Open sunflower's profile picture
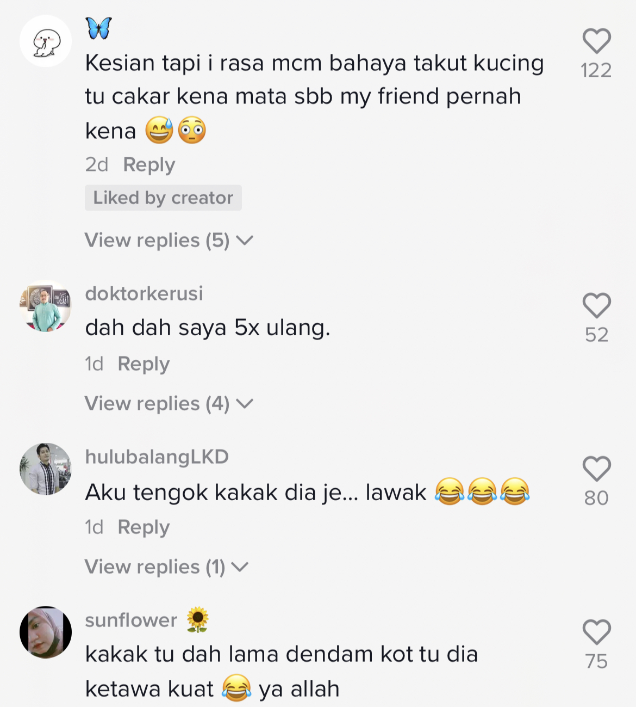Screen dimensions: 636x707 pos(46,632)
